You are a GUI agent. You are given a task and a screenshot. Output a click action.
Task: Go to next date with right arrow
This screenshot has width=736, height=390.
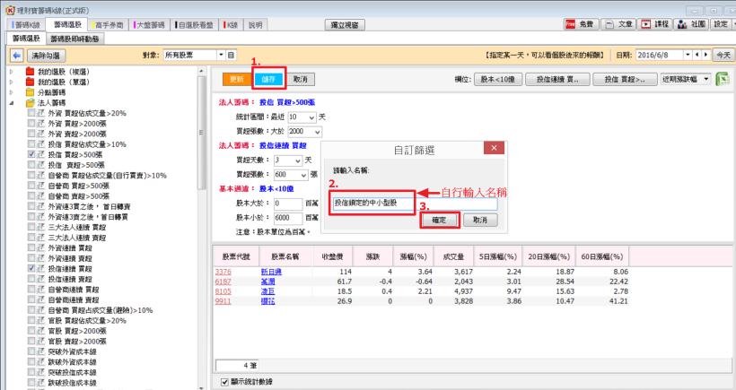(x=705, y=55)
